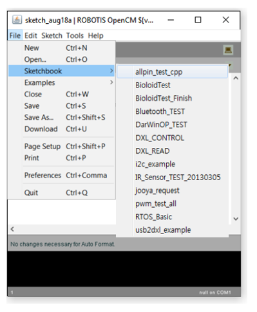Click the Java app icon in title bar
The width and height of the screenshot is (257, 312).
(x=17, y=20)
